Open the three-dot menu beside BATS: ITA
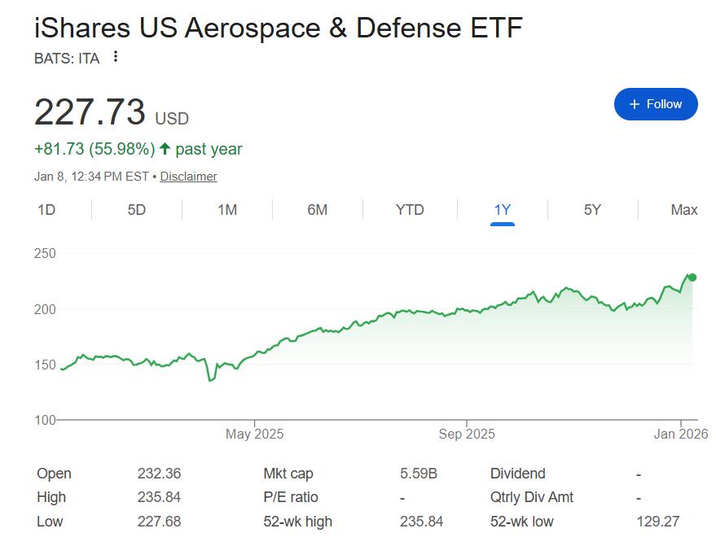 [116, 57]
